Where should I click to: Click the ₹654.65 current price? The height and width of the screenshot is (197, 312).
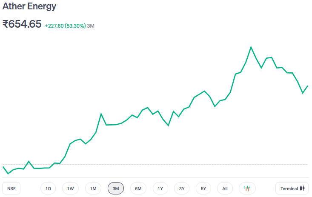click(22, 24)
